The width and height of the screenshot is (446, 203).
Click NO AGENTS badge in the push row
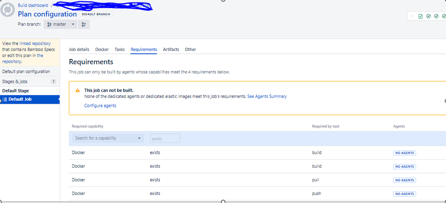404,194
